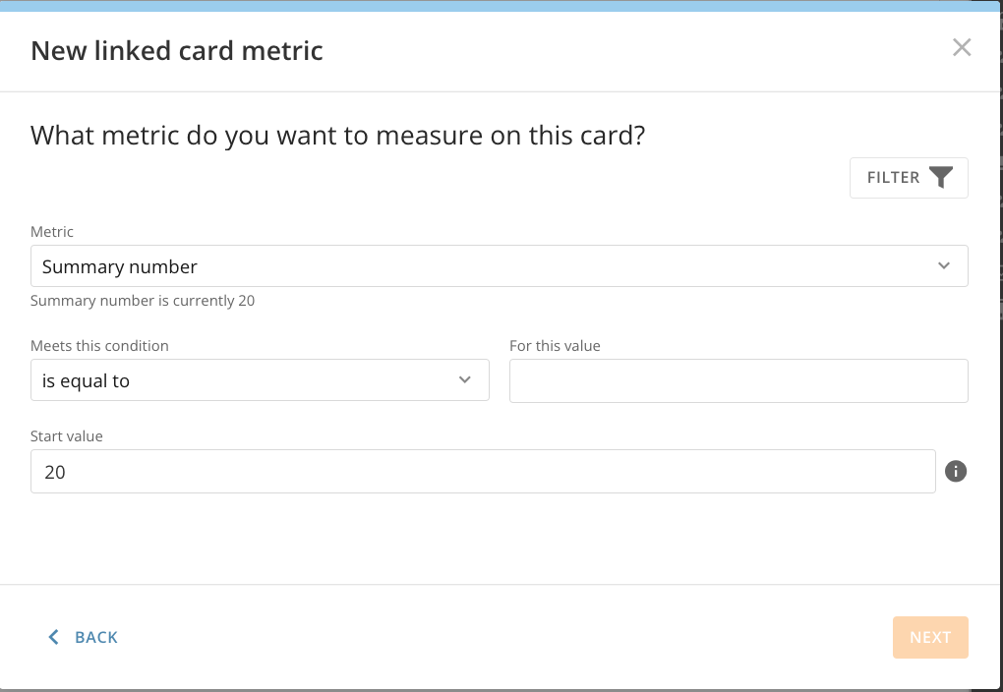Click the FILTER button text
The height and width of the screenshot is (692, 1003).
coord(893,178)
